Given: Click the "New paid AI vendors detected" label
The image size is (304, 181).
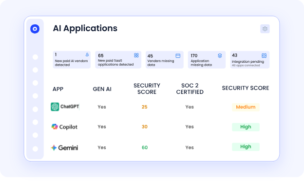Looking at the screenshot, I should point(71,63).
